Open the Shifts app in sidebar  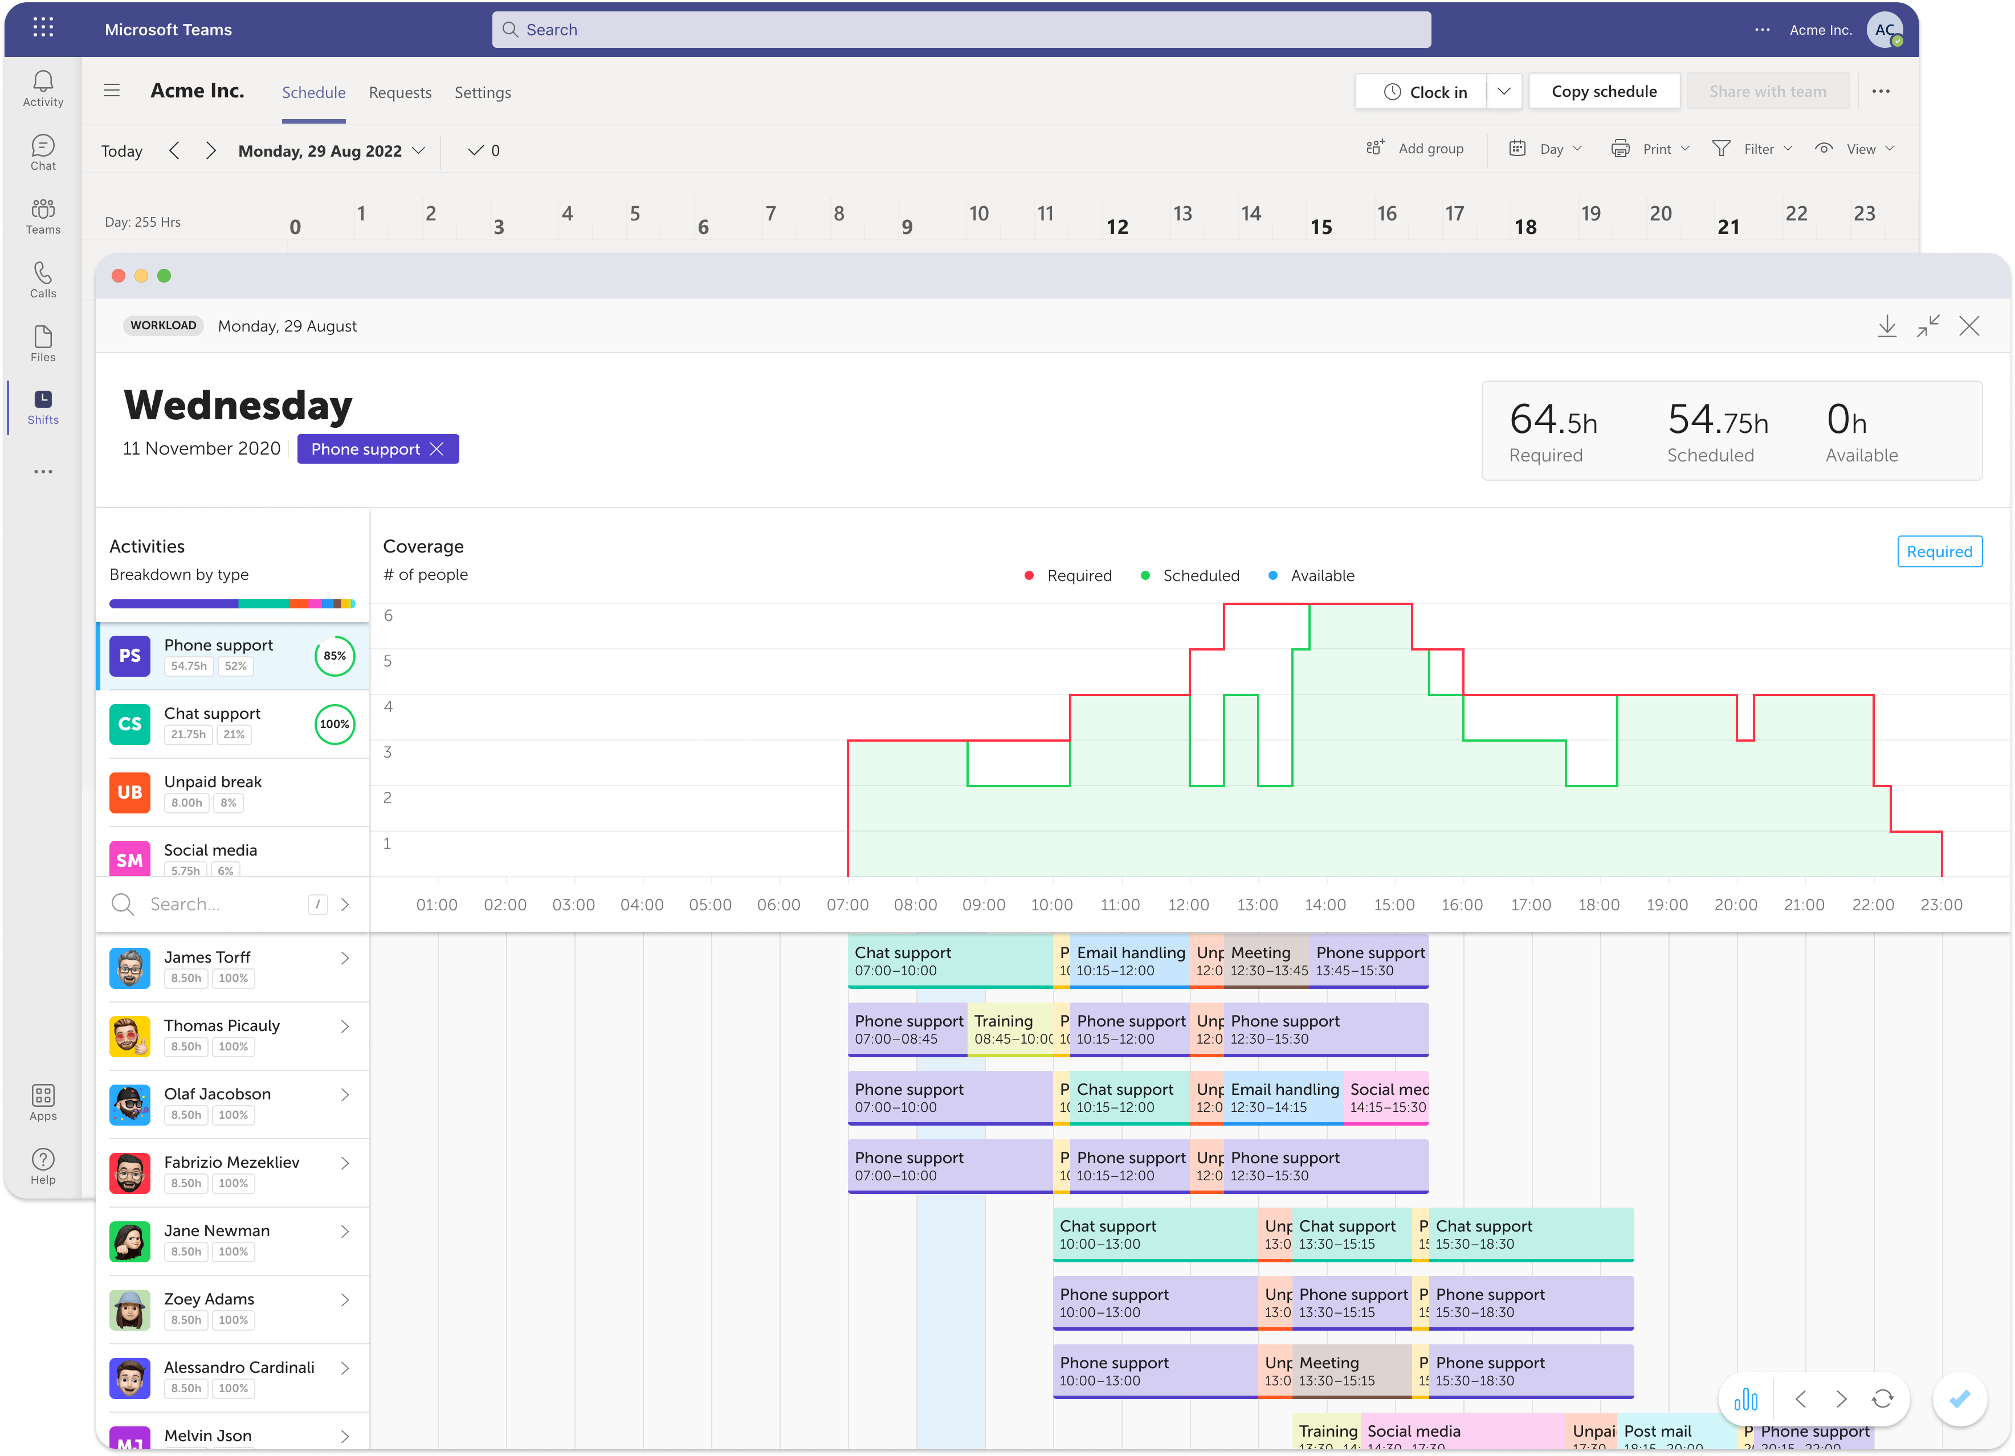(43, 407)
